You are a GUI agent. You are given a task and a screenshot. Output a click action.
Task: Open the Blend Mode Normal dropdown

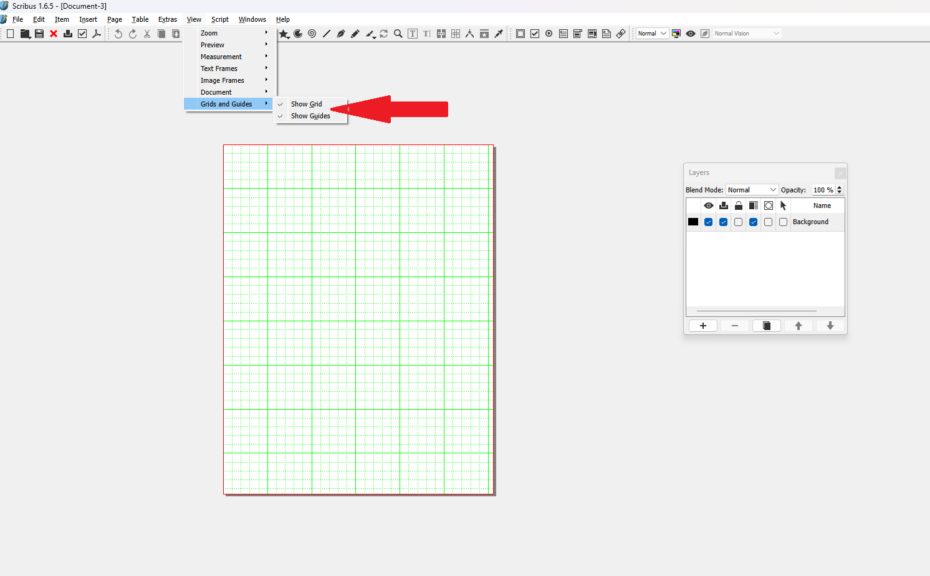click(752, 190)
